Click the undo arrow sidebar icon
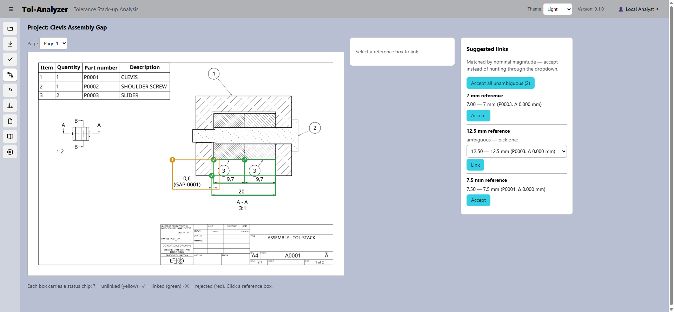 point(10,90)
